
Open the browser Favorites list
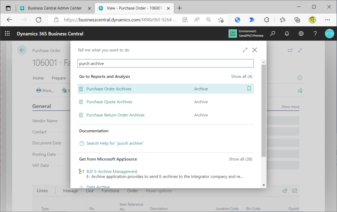pyautogui.click(x=283, y=20)
